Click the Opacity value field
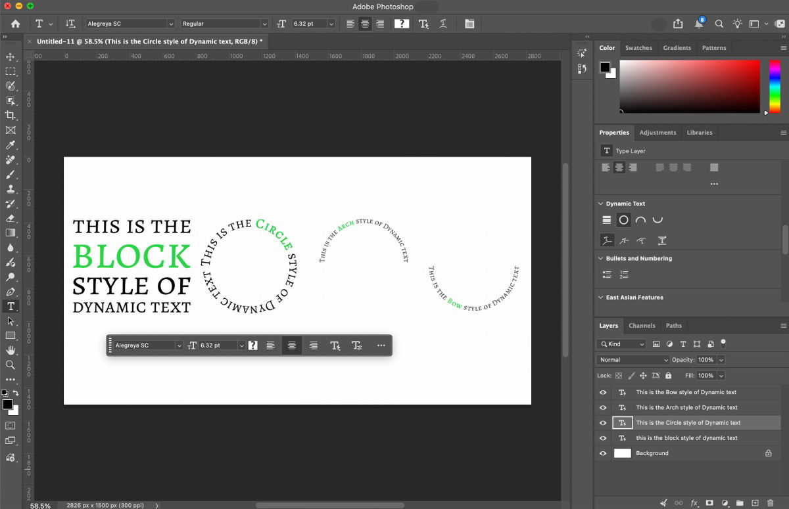Image resolution: width=789 pixels, height=509 pixels. (x=705, y=360)
